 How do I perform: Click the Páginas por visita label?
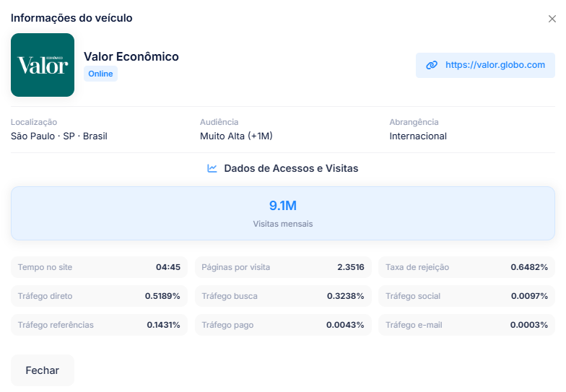pyautogui.click(x=235, y=267)
